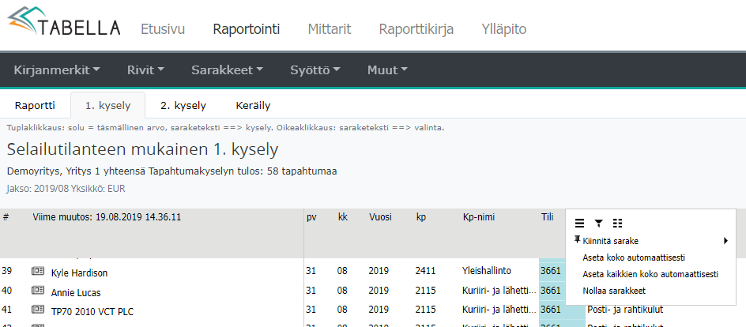The height and width of the screenshot is (327, 746).
Task: Select the Keräily tab
Action: point(253,105)
